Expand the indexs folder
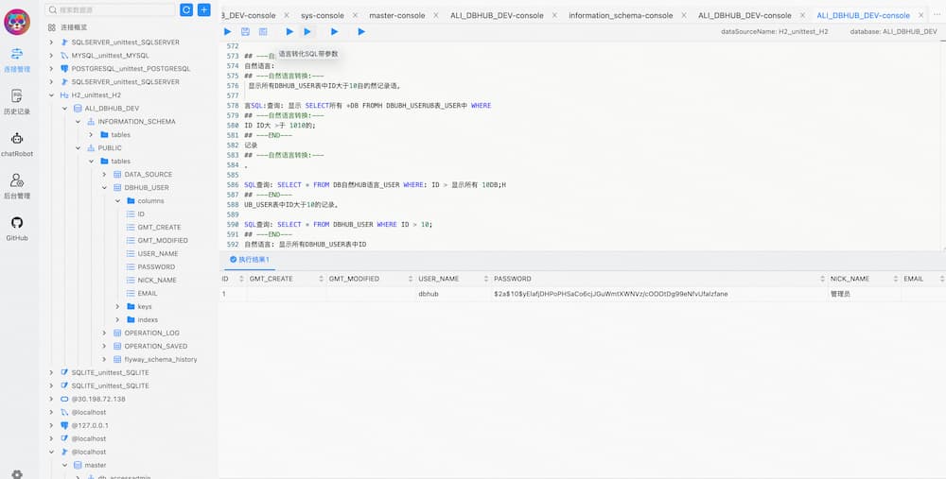Screen dimensions: 946x479 [117, 320]
